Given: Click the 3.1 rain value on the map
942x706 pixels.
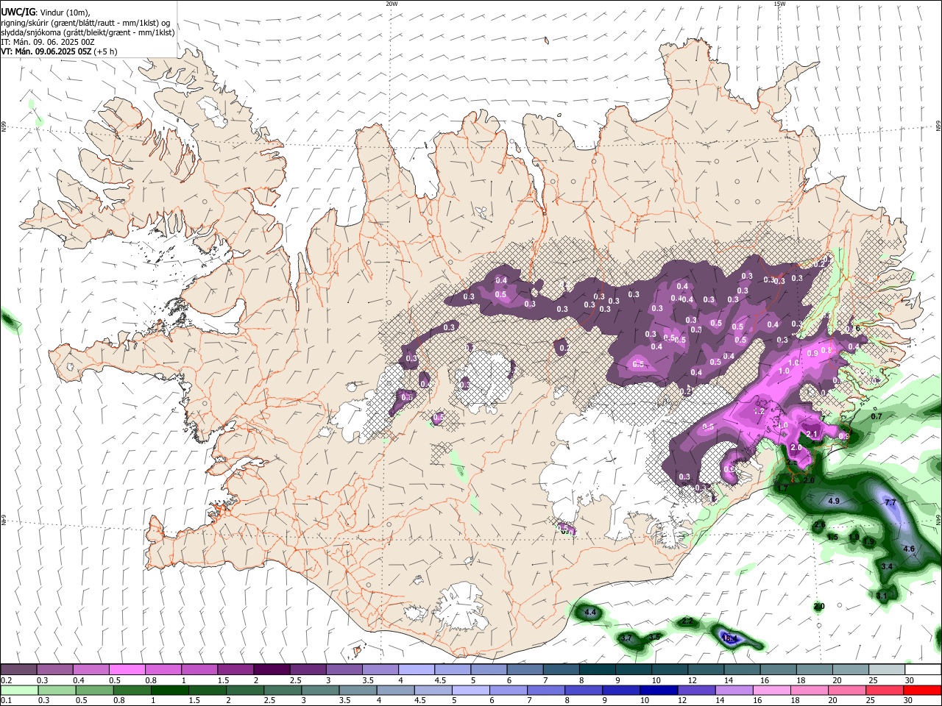Looking at the screenshot, I should pos(882,595).
